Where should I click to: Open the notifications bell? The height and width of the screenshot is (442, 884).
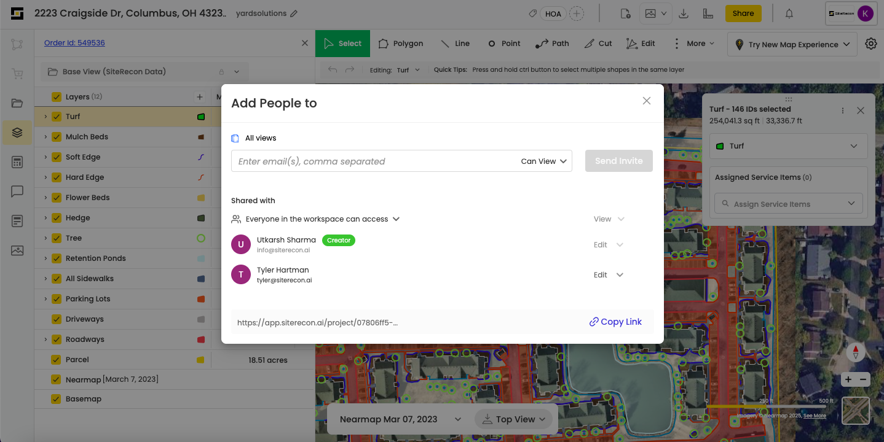789,14
